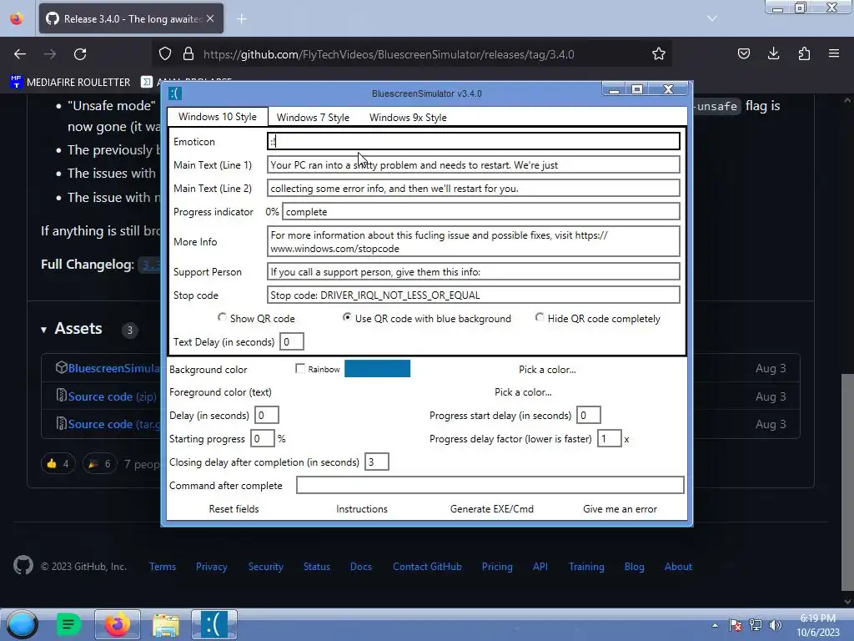Open File Explorer from the taskbar
The width and height of the screenshot is (854, 641).
coord(166,624)
